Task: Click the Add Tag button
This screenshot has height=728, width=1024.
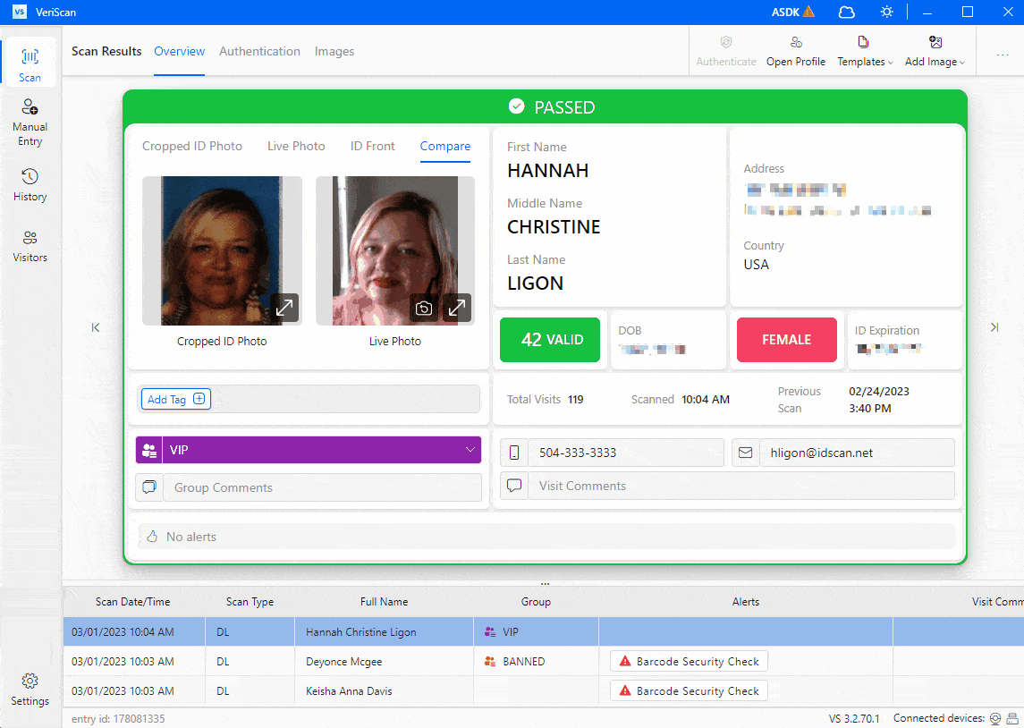Action: pyautogui.click(x=175, y=399)
